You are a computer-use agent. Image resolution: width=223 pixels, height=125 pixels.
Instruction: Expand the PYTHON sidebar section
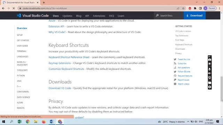click(21, 76)
